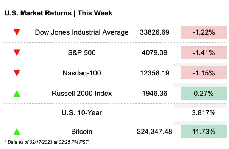229x149 pixels.
Task: Click the $24,347.48 Bitcoin price
Action: pos(154,132)
